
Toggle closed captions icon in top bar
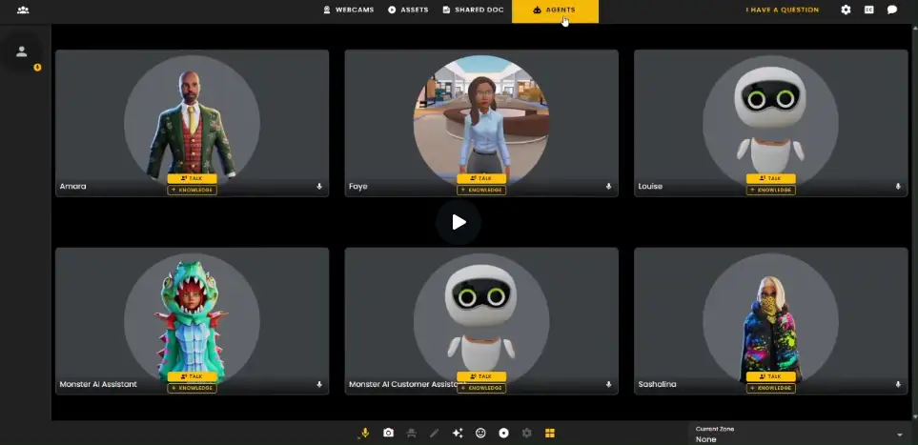coord(869,10)
